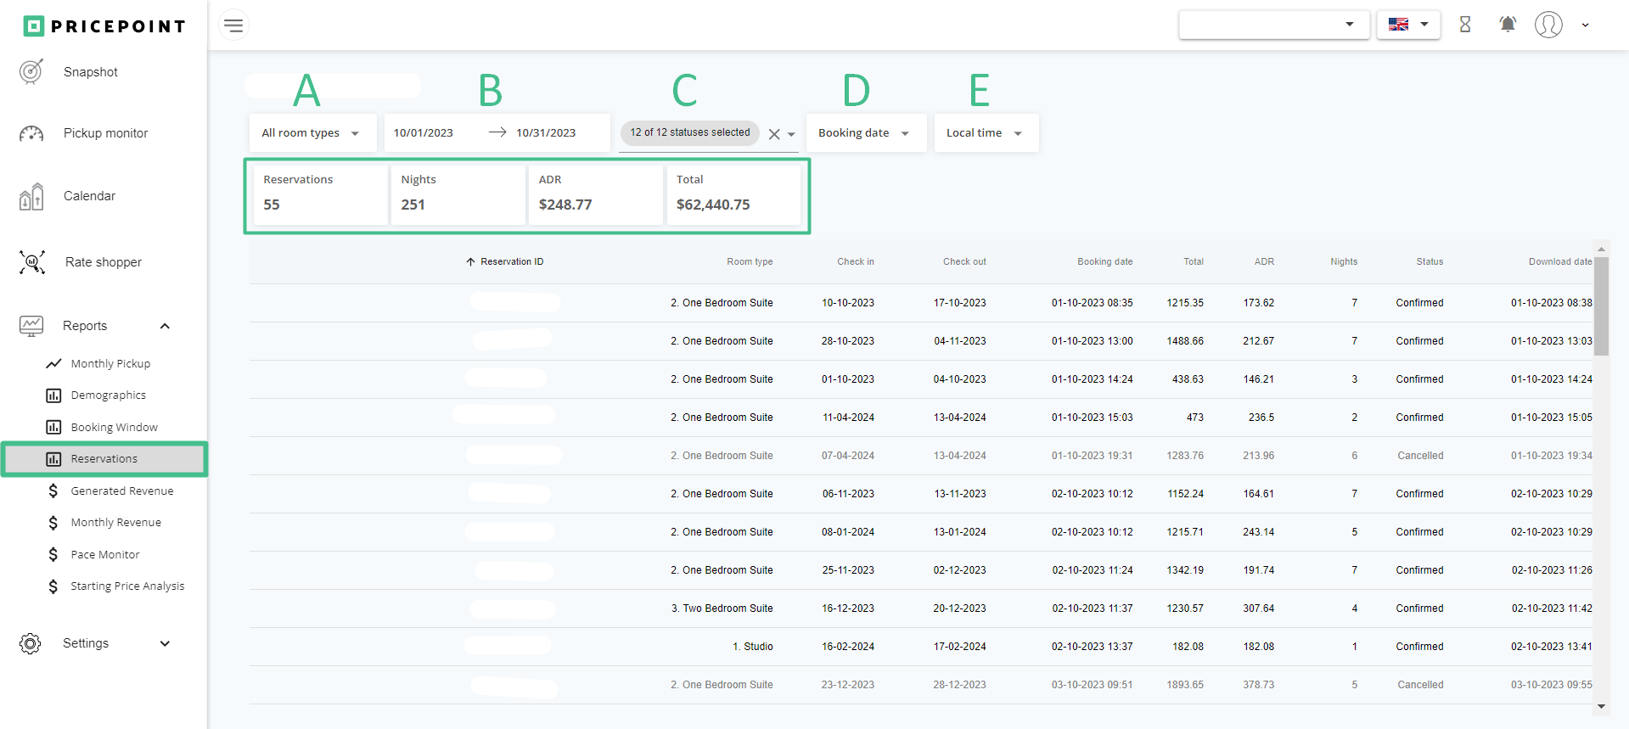Open the user profile avatar
This screenshot has width=1629, height=729.
tap(1548, 25)
